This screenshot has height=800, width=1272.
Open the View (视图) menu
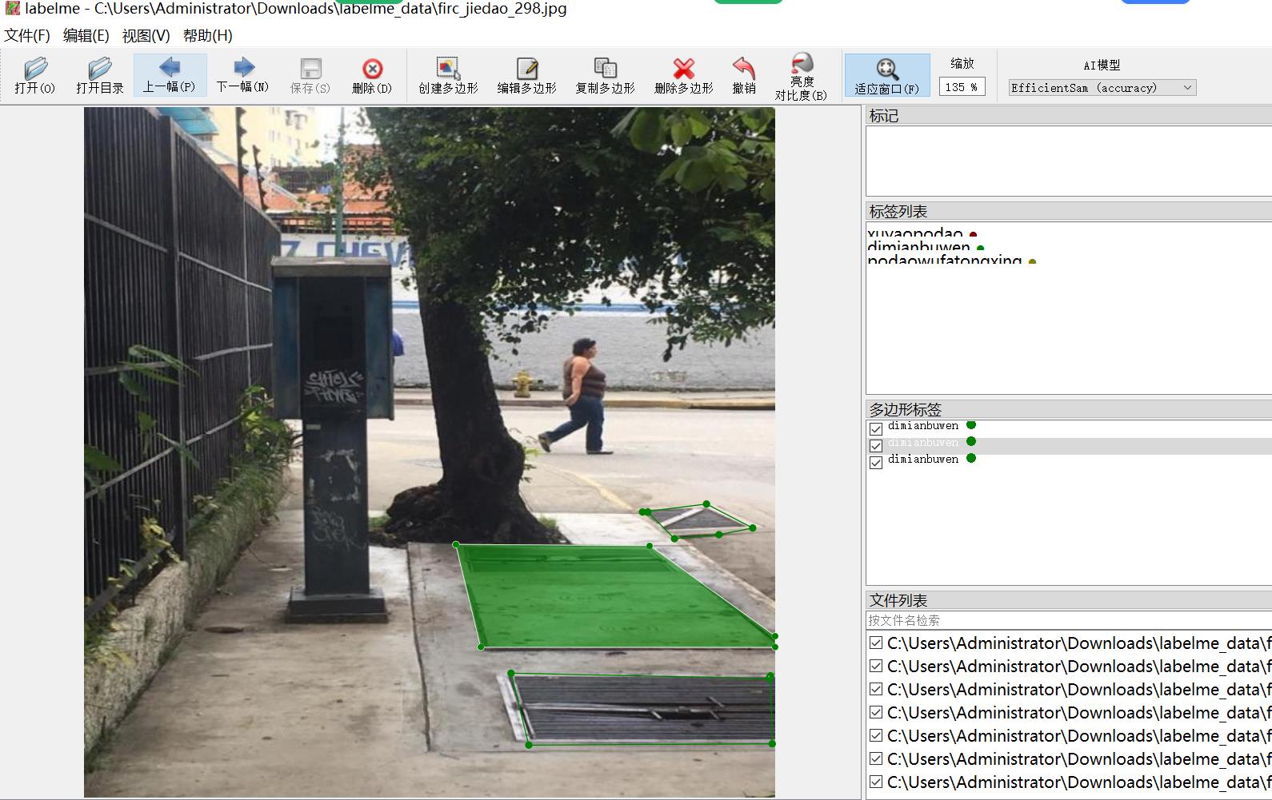pyautogui.click(x=146, y=36)
